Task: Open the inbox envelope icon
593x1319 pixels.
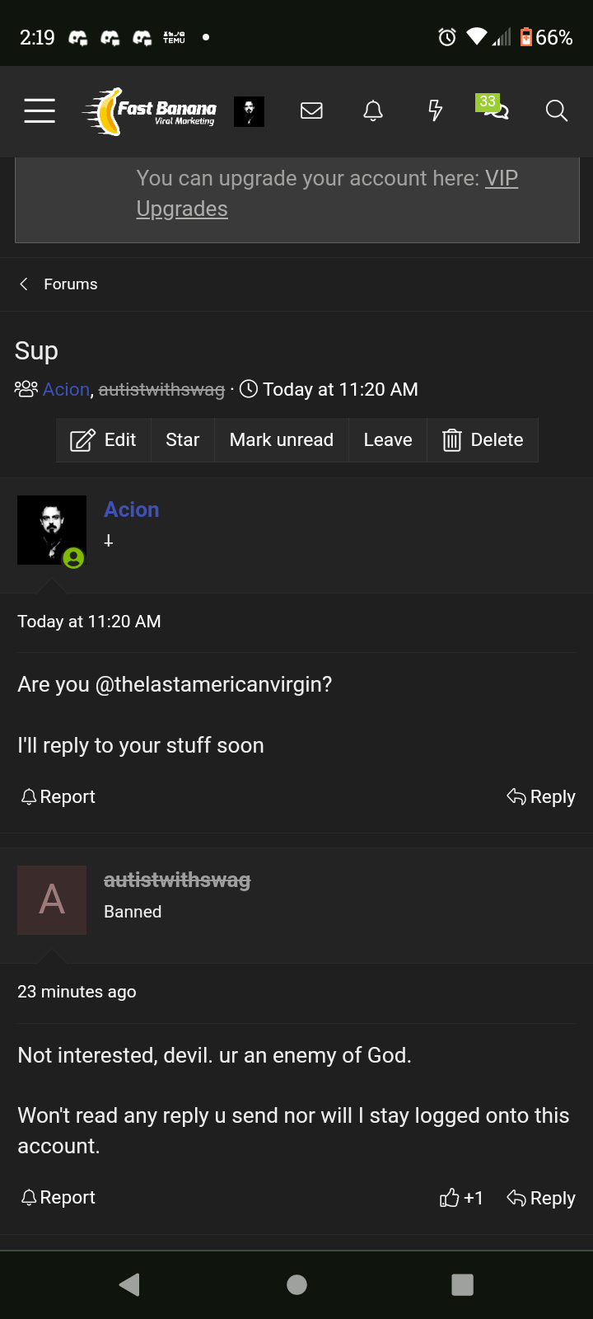Action: point(311,110)
